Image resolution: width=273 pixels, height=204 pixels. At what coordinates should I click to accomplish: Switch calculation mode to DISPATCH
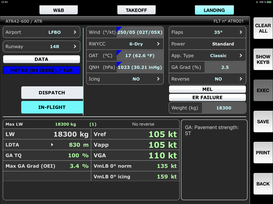[x=52, y=93]
